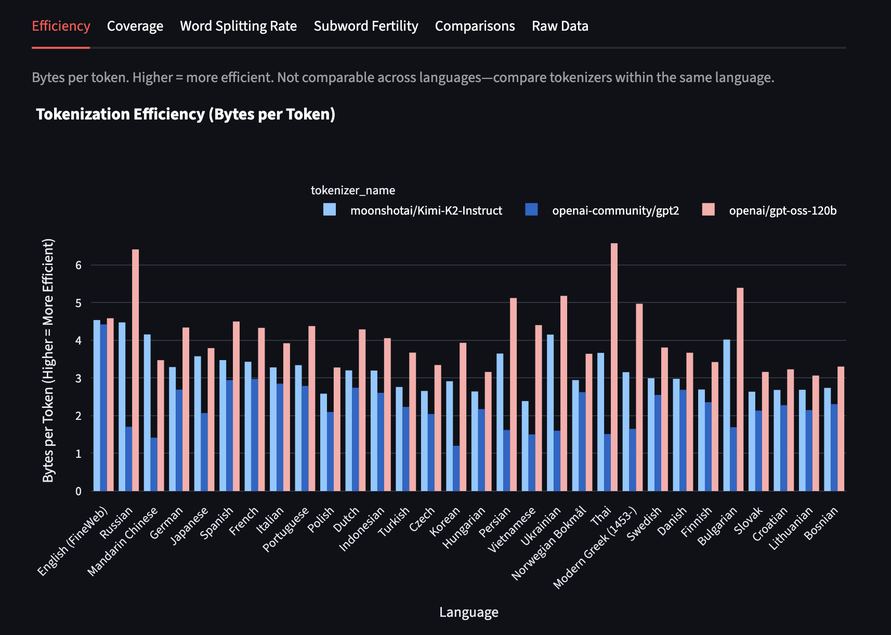Select the Subword Fertility tab
Image resolution: width=891 pixels, height=635 pixels.
point(365,26)
